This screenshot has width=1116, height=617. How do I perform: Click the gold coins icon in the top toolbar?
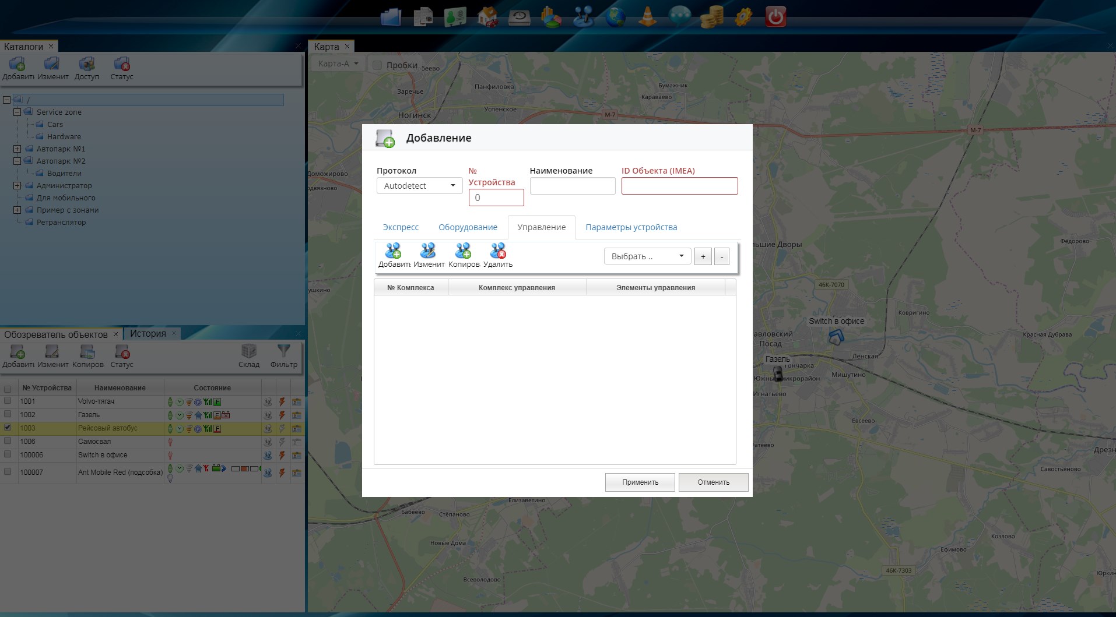[x=711, y=17]
